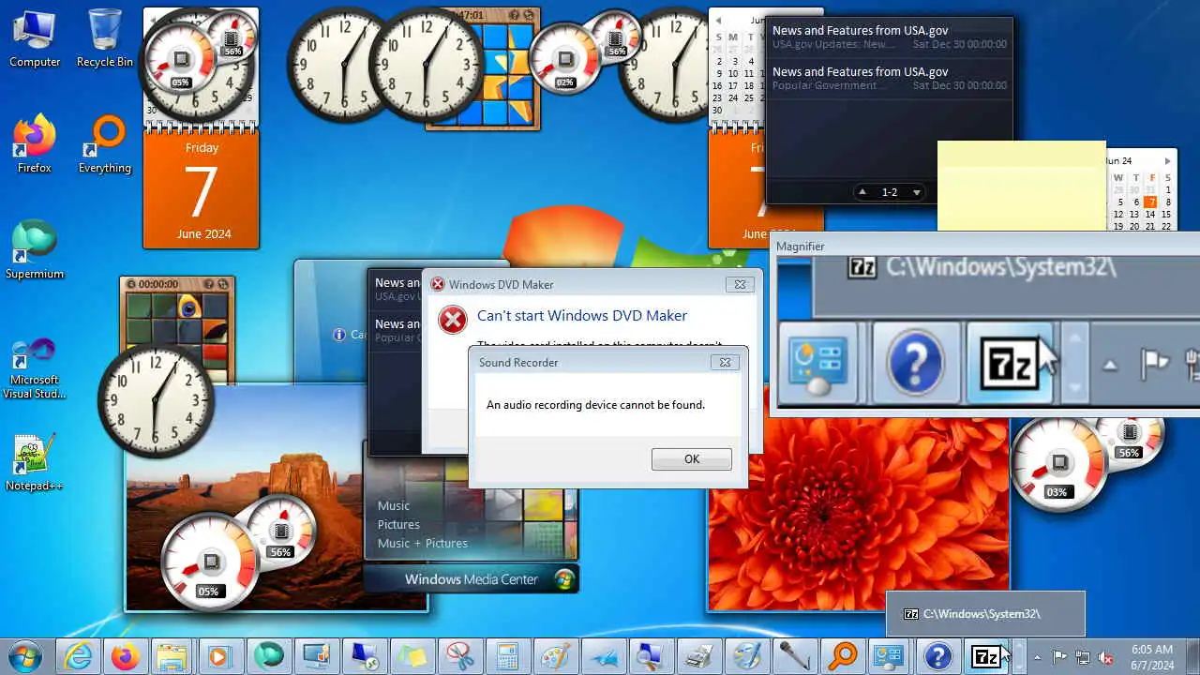Open Help question mark taskbar icon
The image size is (1200, 675).
(937, 656)
